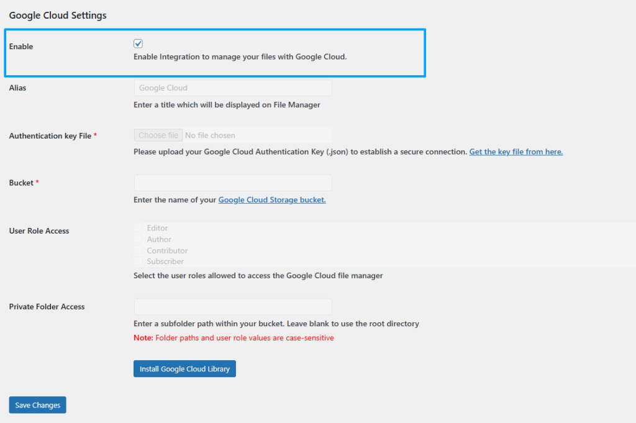
Task: Enable the Editor user role access
Action: (x=139, y=228)
